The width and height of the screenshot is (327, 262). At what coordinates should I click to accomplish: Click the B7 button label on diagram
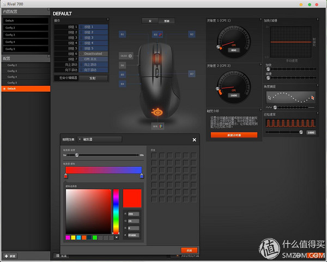pos(192,73)
